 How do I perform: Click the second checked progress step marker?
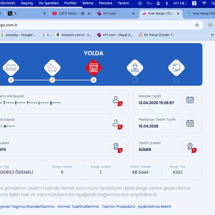coord(52,80)
